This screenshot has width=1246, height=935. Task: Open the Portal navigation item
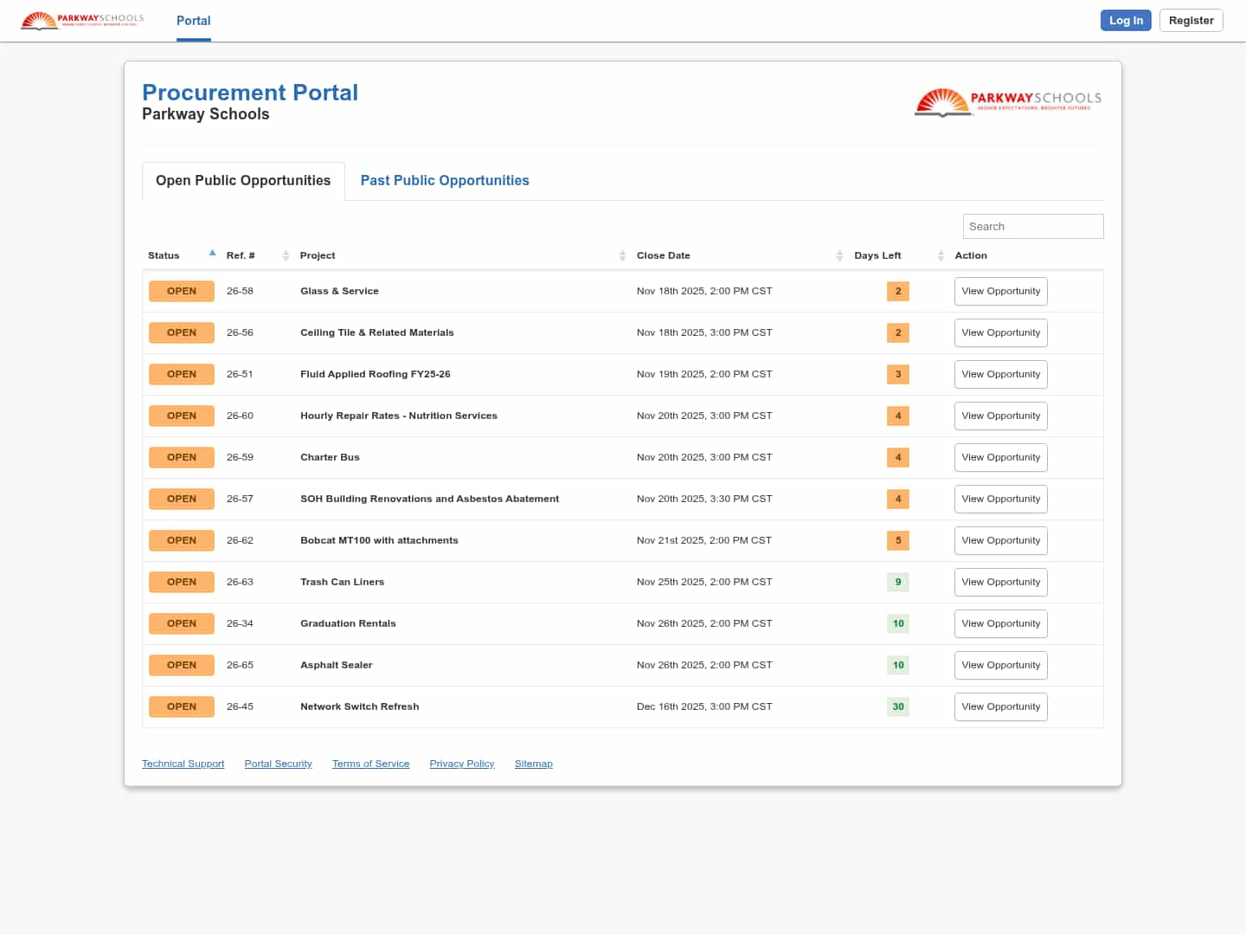point(194,21)
